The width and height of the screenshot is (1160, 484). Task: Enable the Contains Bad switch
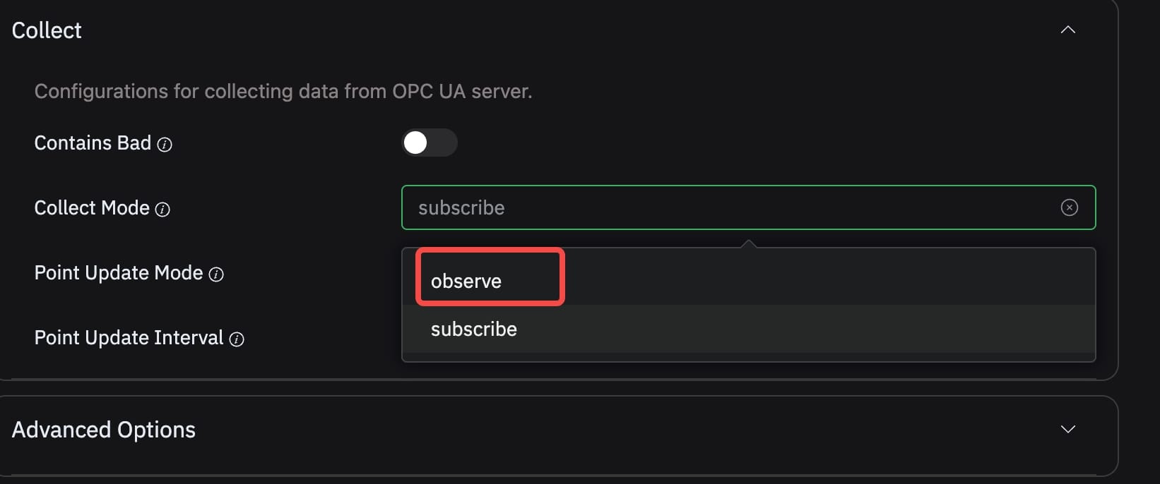tap(429, 143)
